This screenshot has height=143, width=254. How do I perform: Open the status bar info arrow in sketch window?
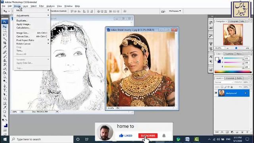pos(57,112)
